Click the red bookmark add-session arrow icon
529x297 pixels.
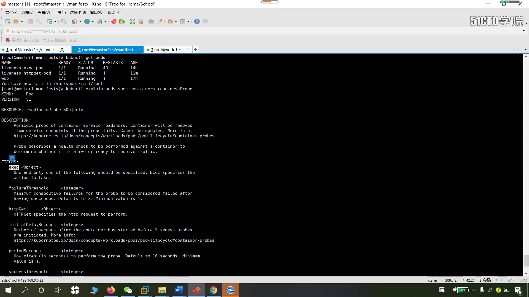(x=8, y=40)
